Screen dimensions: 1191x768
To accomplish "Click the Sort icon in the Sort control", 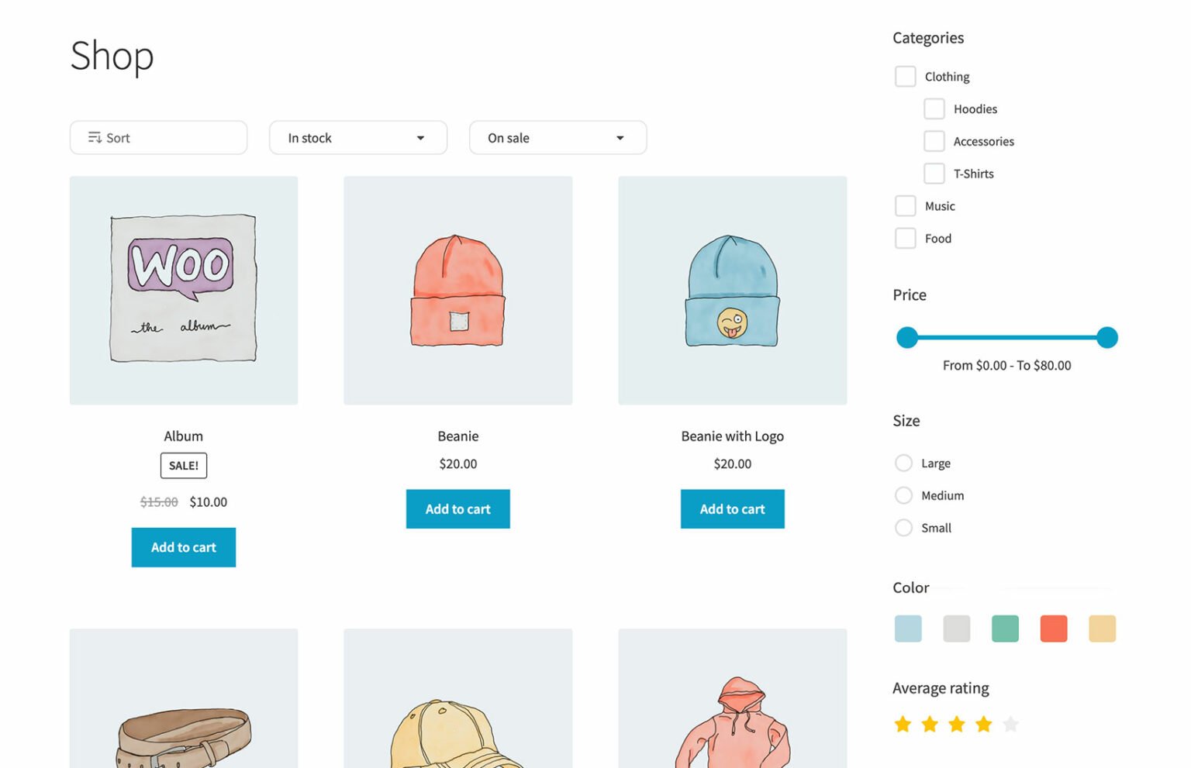I will [95, 137].
